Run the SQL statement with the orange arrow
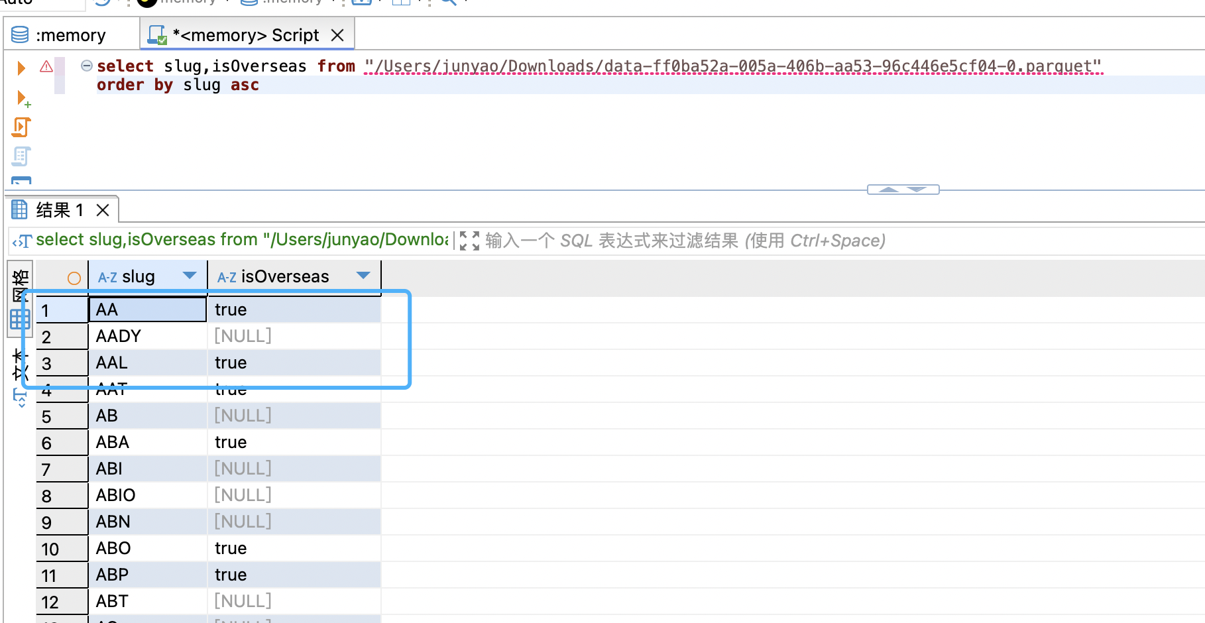Screen dimensions: 1205x623 (21, 68)
